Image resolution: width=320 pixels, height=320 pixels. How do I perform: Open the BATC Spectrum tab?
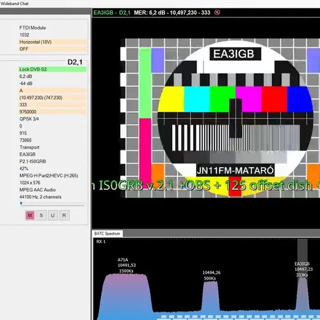[108, 234]
